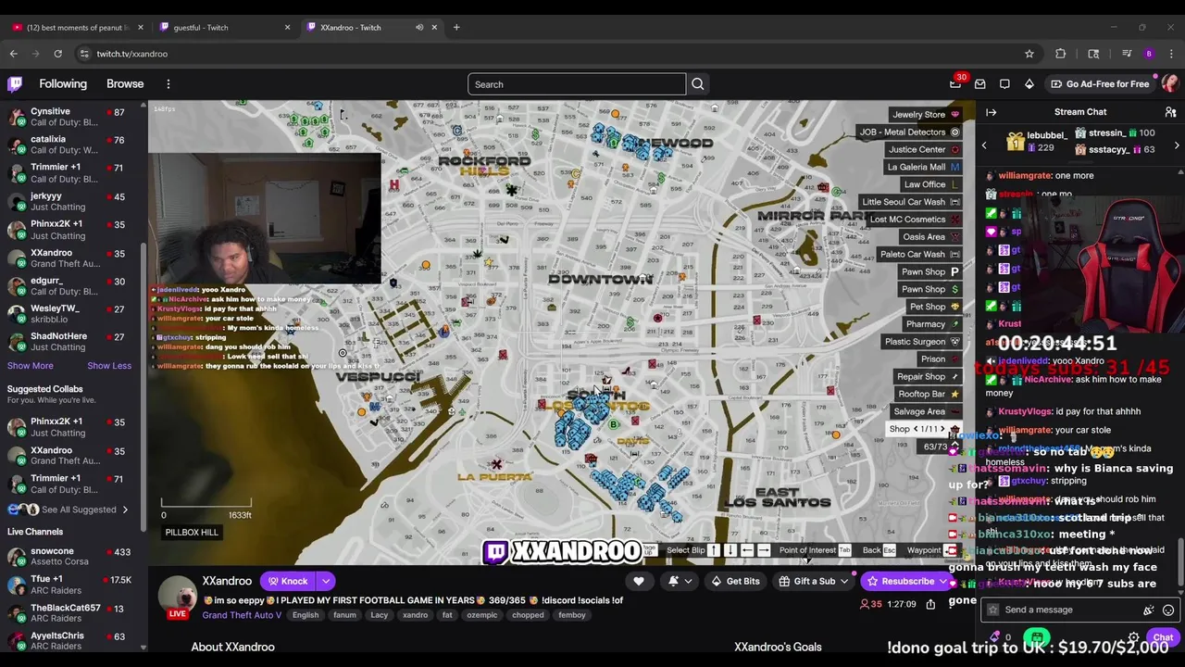Open the Twitch inbox notifications icon
The width and height of the screenshot is (1185, 667).
point(980,84)
